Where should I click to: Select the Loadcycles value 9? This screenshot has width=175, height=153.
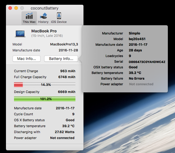(130, 56)
